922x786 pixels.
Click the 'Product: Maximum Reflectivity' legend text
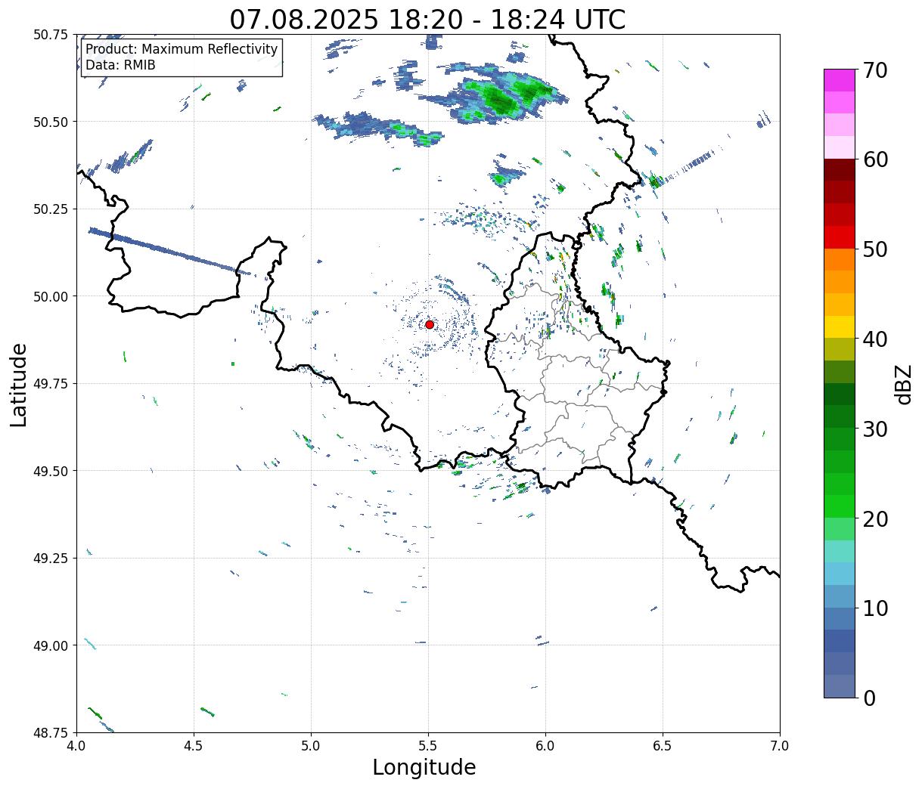[182, 49]
